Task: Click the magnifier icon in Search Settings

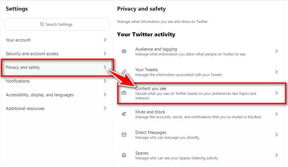Action: 42,24
